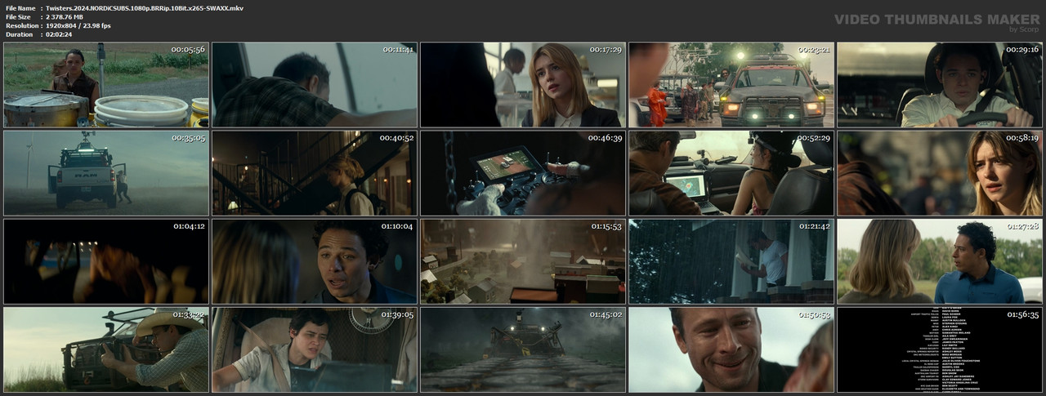Select the thumbnail timestamped 00:05:56
The image size is (1046, 396).
coord(106,85)
